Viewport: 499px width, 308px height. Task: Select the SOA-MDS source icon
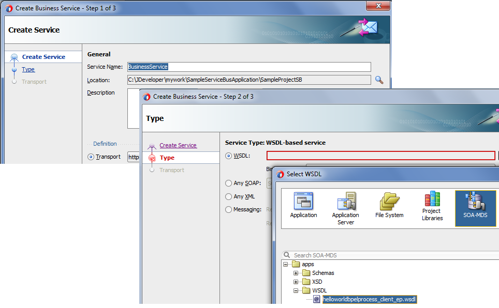475,208
